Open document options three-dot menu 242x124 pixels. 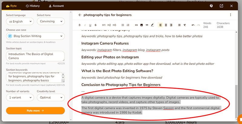point(231,15)
